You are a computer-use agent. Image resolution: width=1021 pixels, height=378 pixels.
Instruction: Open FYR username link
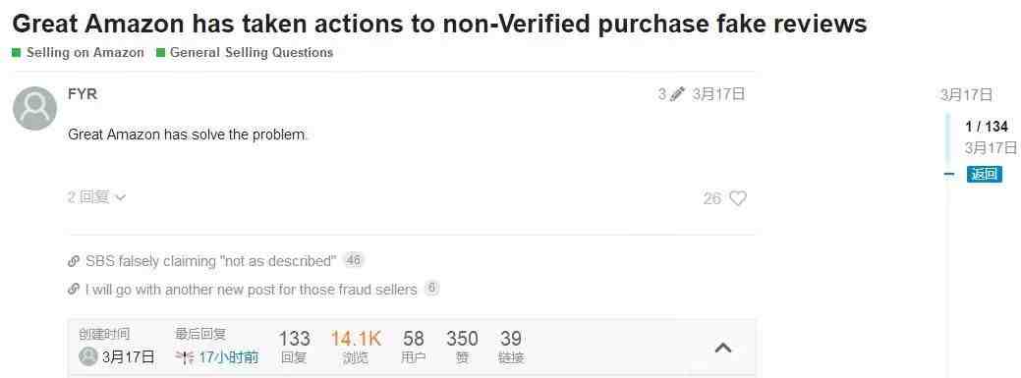pos(82,94)
